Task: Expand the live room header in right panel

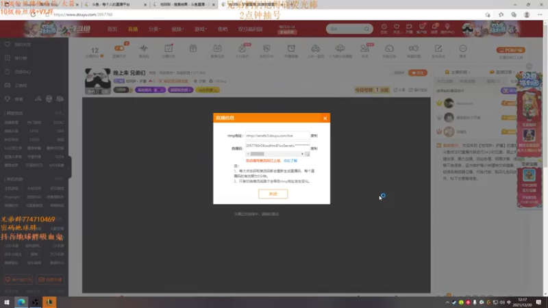Action: pyautogui.click(x=502, y=72)
